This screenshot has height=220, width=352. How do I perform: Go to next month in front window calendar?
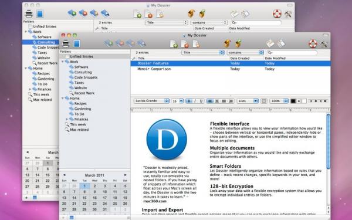pyautogui.click(x=125, y=175)
